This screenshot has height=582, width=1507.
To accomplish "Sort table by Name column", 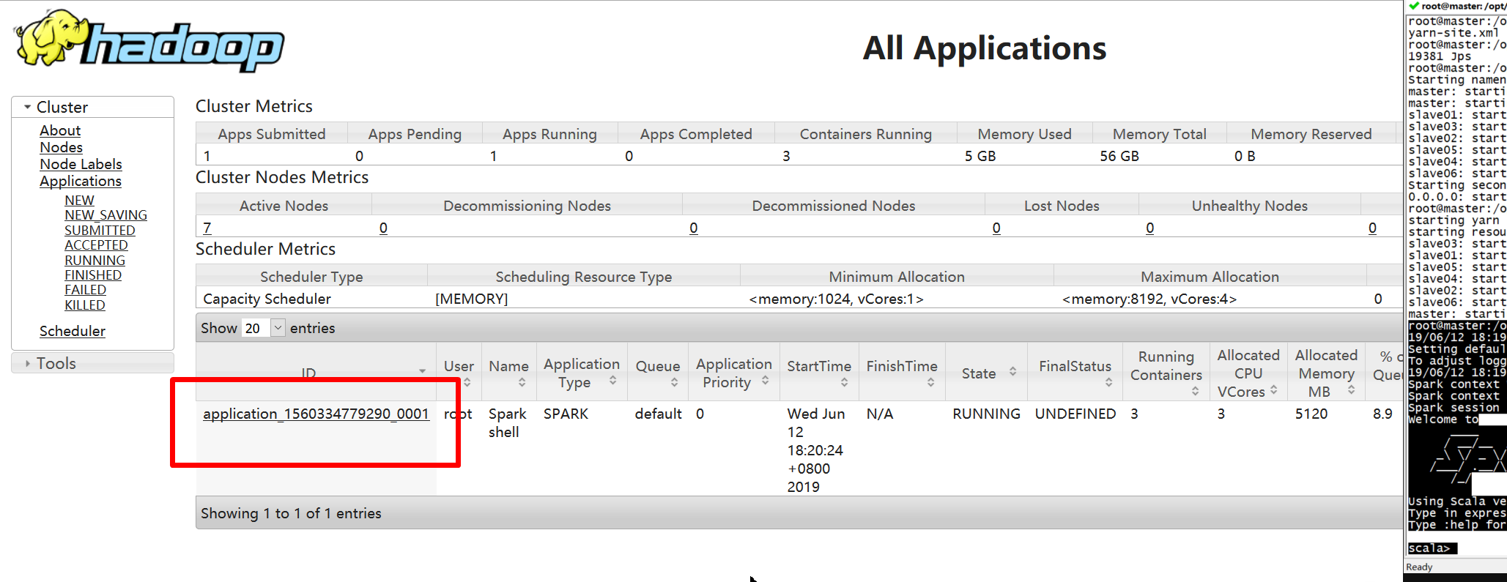I will click(x=508, y=372).
